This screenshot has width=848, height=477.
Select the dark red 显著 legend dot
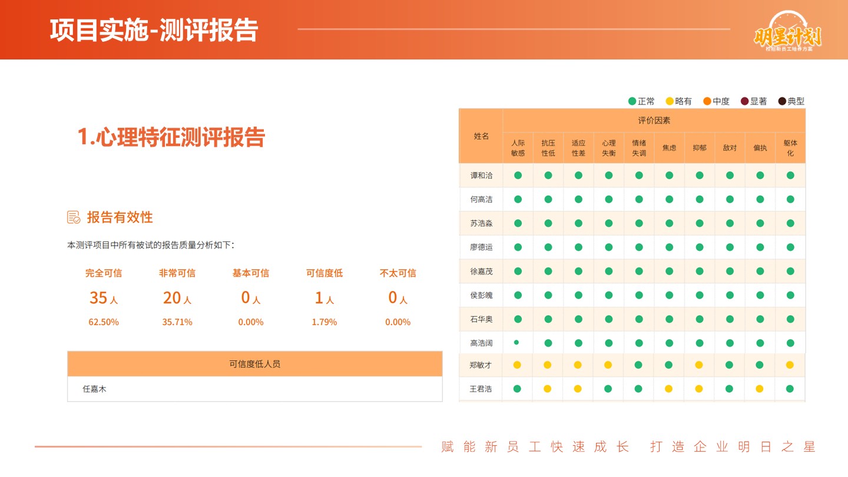click(x=744, y=101)
